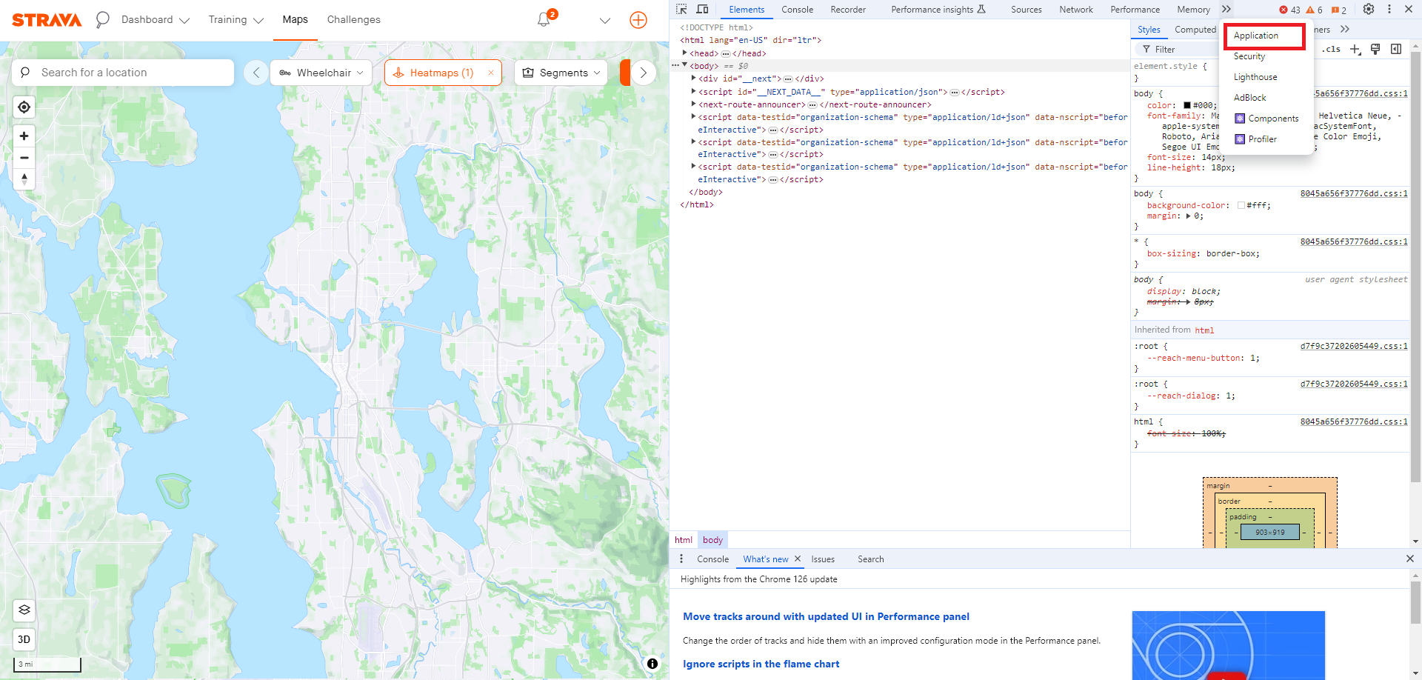Image resolution: width=1422 pixels, height=680 pixels.
Task: Zoom out of the map
Action: (x=24, y=158)
